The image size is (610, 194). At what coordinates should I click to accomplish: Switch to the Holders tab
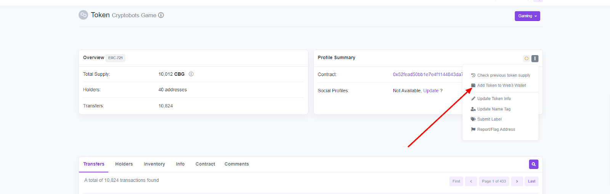click(124, 164)
